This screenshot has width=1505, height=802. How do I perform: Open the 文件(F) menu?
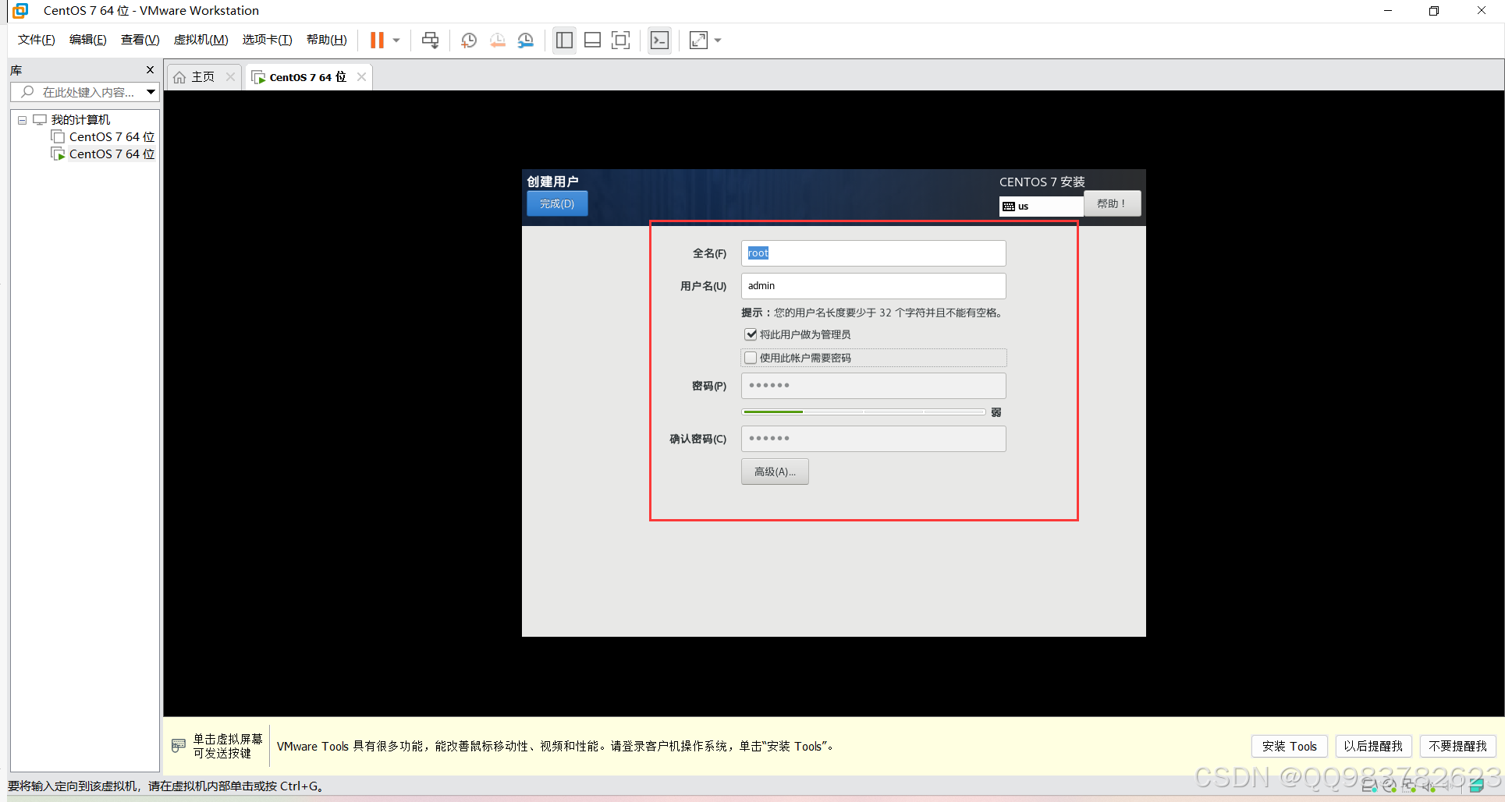tap(36, 40)
